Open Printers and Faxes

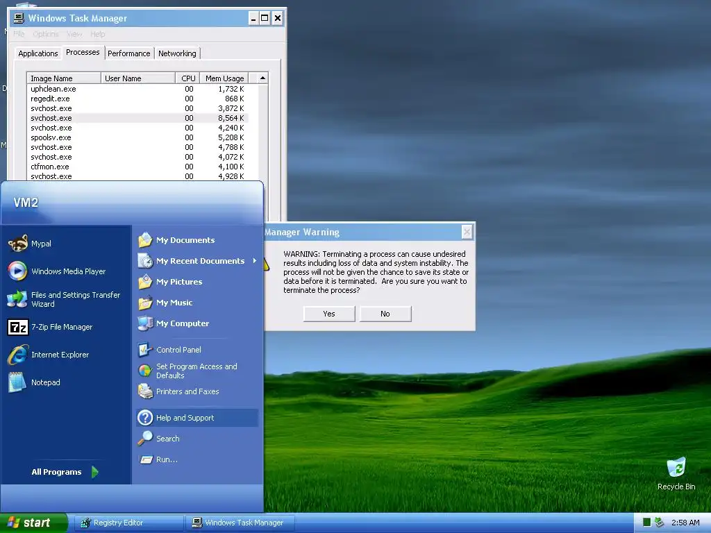[x=178, y=391]
